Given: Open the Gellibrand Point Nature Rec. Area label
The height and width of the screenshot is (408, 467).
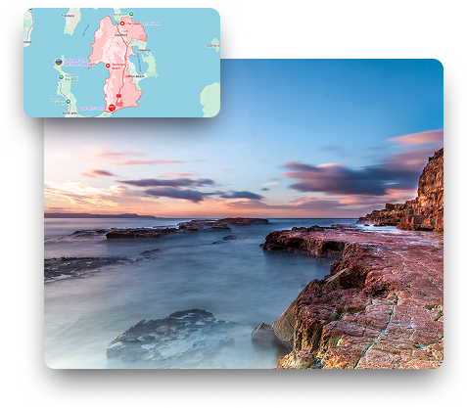Looking at the screenshot, I should tap(79, 63).
